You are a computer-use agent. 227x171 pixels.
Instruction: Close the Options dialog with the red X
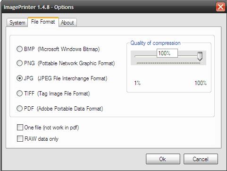[x=220, y=7]
